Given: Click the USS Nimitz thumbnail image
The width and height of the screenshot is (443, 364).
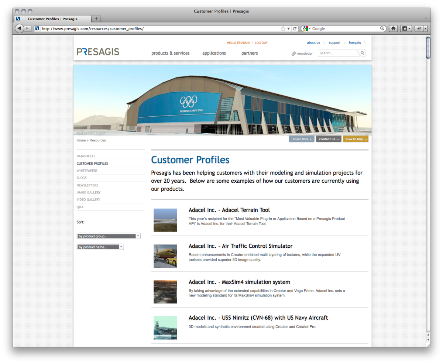Looking at the screenshot, I should click(x=165, y=327).
